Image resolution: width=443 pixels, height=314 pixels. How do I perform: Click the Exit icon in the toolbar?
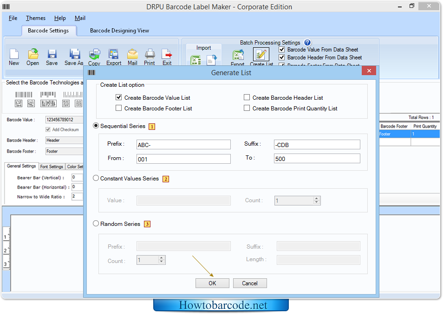coord(167,55)
